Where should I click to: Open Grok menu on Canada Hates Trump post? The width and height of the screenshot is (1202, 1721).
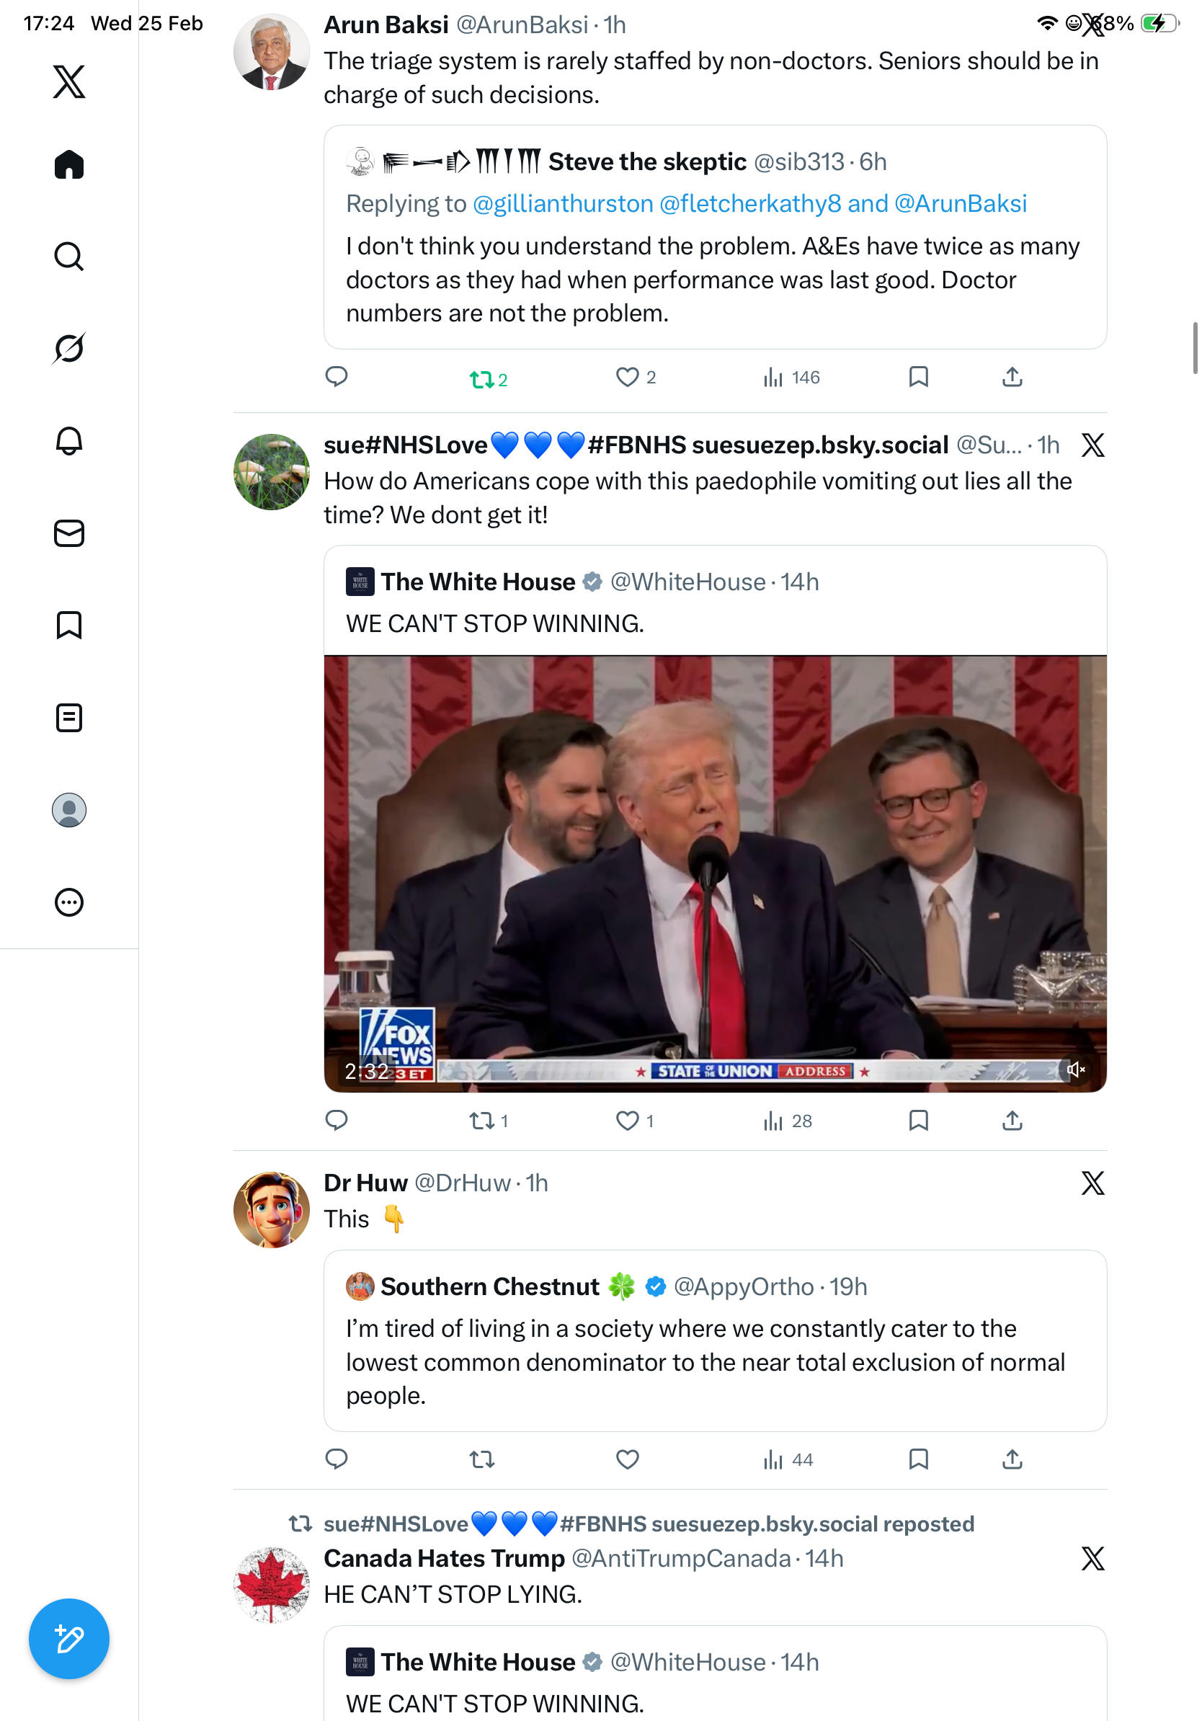[1092, 1558]
